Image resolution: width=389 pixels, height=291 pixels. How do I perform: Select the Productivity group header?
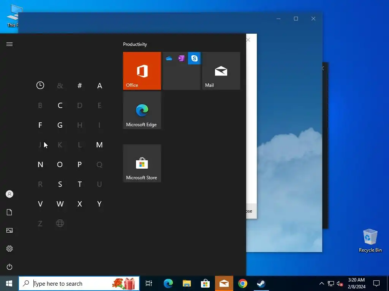pos(135,44)
